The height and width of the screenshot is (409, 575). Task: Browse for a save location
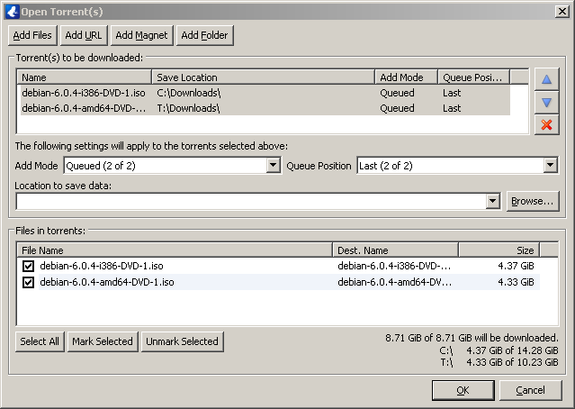point(533,201)
